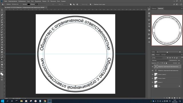Image resolution: width=183 pixels, height=103 pixels.
Task: Hide the Эллипс 1 копия 2 layer
Action: coord(152,74)
